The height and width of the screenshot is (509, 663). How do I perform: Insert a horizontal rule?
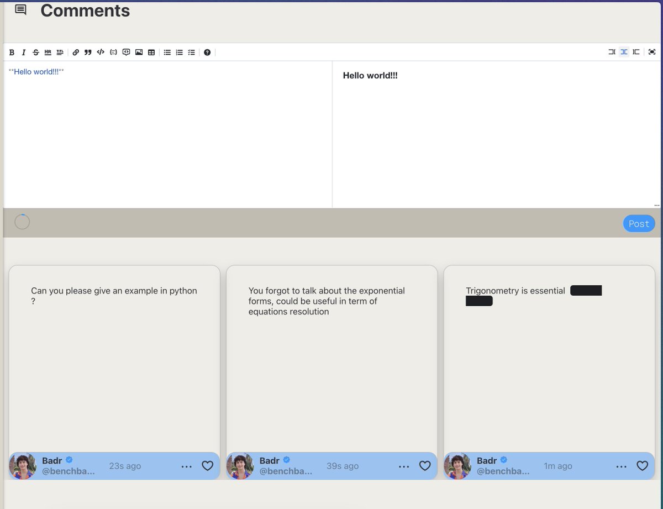(x=48, y=52)
